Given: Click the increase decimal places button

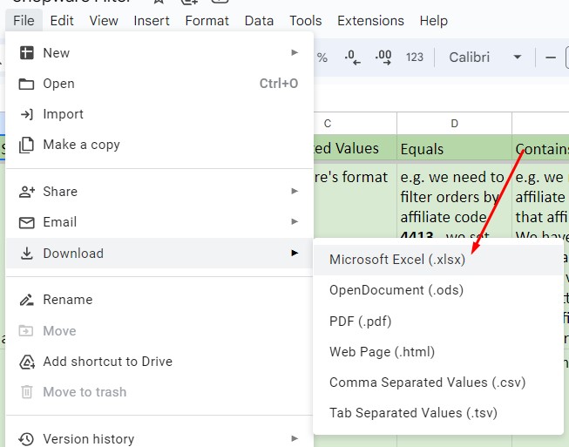Looking at the screenshot, I should (383, 58).
